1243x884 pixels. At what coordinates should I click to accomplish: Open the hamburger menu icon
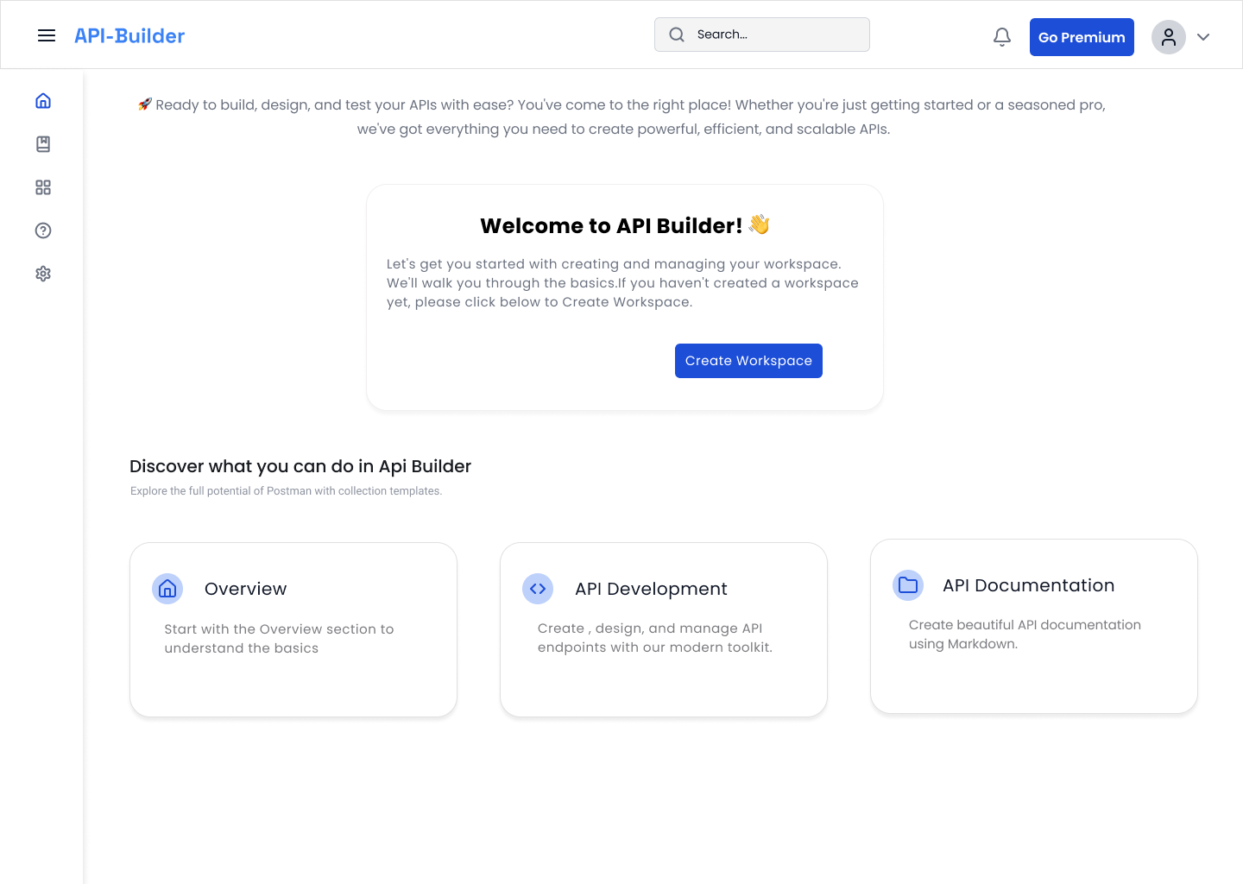point(47,35)
